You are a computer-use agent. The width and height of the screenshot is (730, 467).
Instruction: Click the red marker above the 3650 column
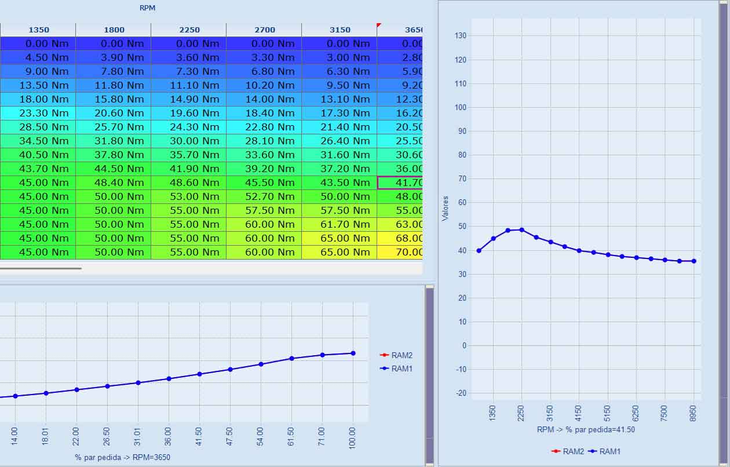[x=379, y=25]
